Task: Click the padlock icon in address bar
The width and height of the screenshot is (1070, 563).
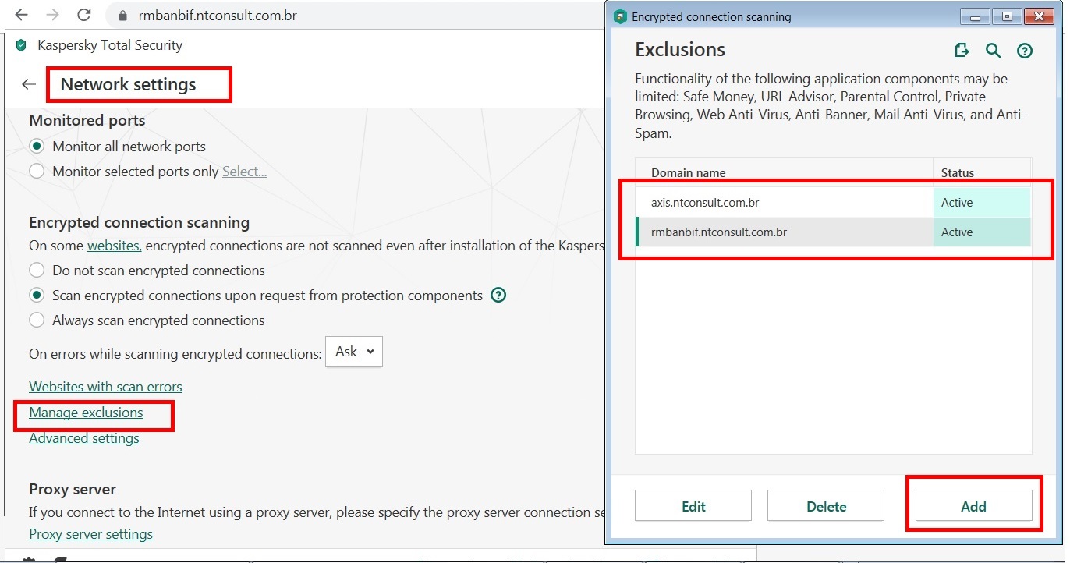Action: click(x=122, y=16)
